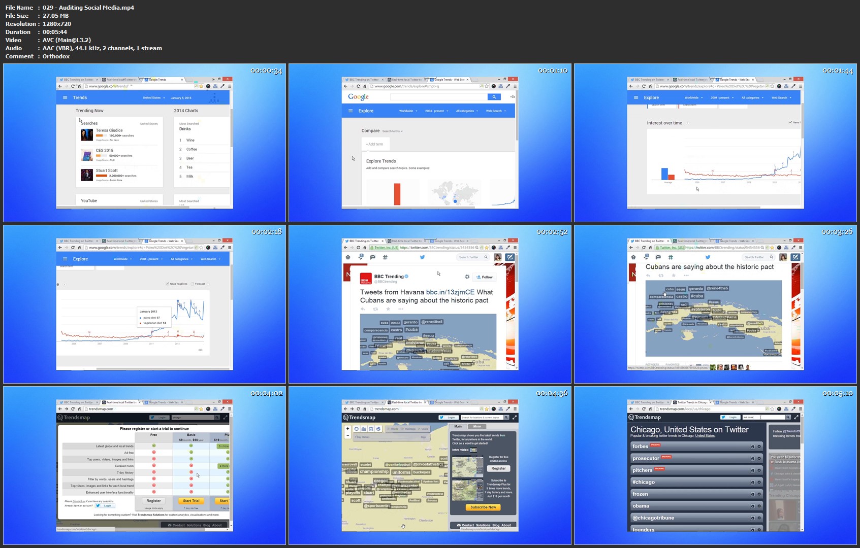This screenshot has width=860, height=548.
Task: Click the reply arrow under the 00:02:52 tweet
Action: 363,309
